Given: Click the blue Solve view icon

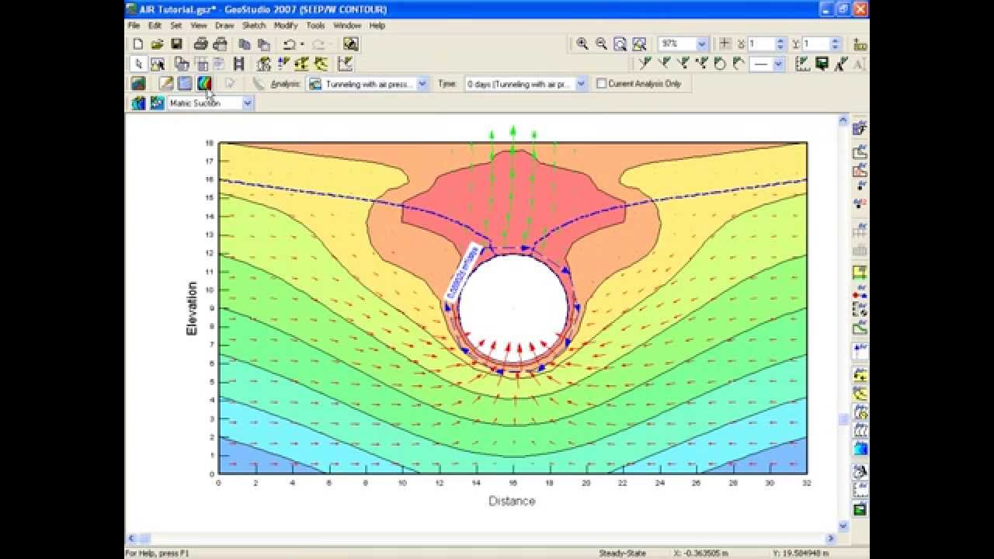Looking at the screenshot, I should click(x=185, y=84).
